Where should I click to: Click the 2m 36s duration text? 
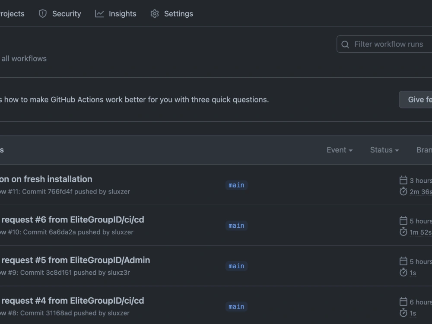(x=421, y=192)
